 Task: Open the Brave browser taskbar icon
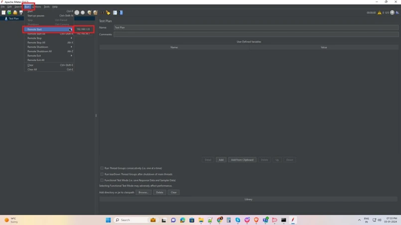pos(256,220)
